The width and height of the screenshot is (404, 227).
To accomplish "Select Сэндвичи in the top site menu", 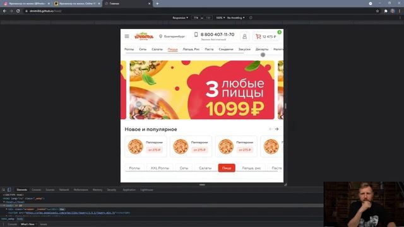I will click(226, 49).
